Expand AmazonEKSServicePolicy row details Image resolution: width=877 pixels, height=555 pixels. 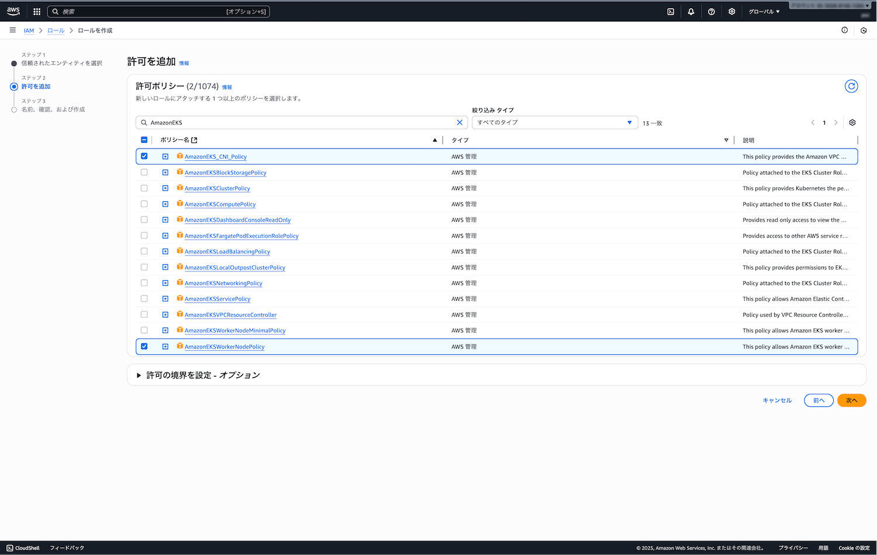pos(165,299)
